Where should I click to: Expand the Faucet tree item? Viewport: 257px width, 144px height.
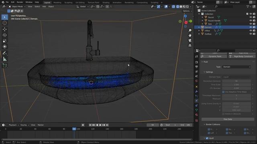coord(202,17)
